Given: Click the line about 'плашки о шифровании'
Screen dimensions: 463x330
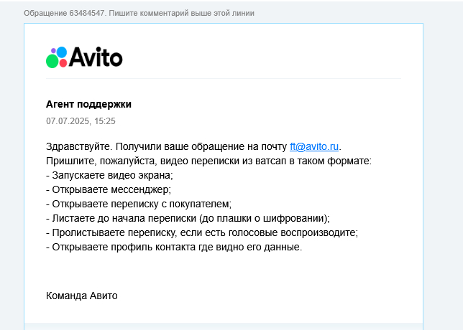Looking at the screenshot, I should point(188,218).
